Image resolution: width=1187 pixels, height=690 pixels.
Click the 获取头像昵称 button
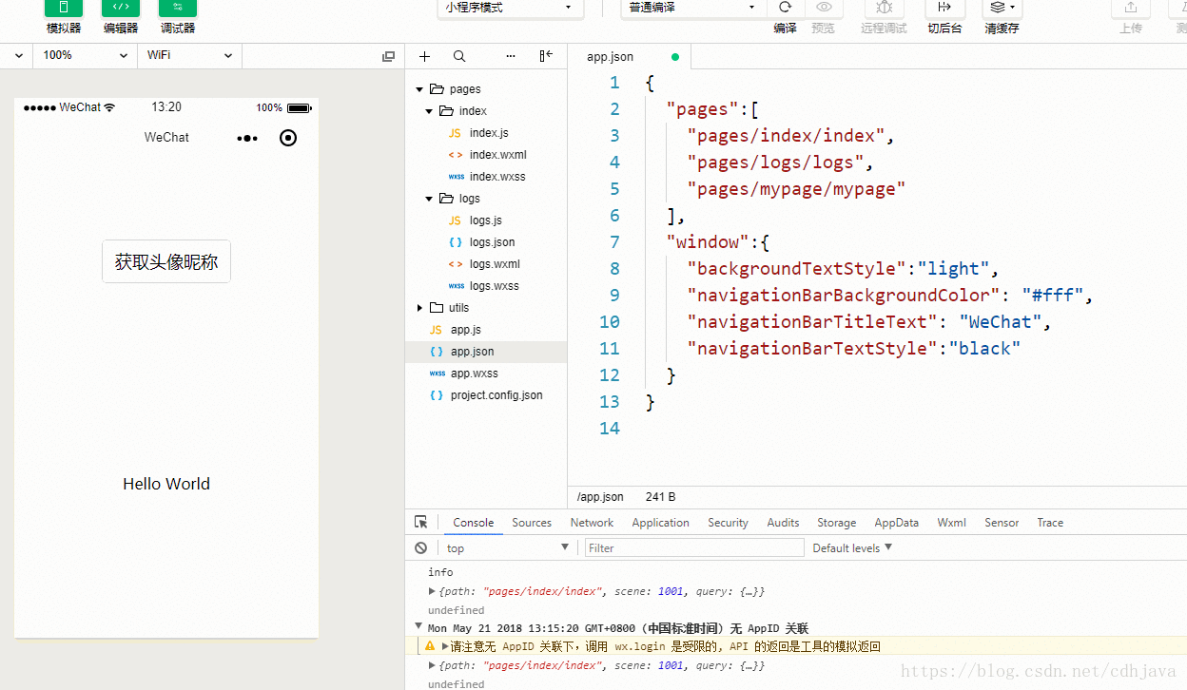tap(166, 261)
